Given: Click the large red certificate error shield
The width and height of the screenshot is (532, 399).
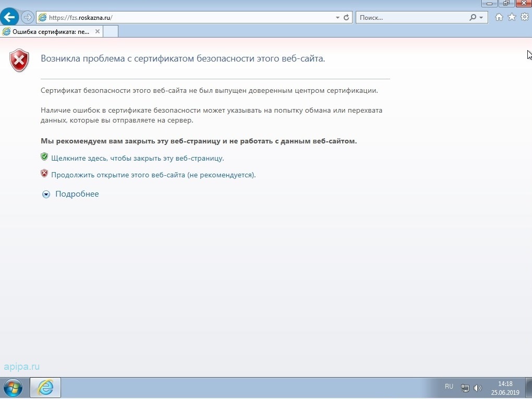Looking at the screenshot, I should 19,60.
